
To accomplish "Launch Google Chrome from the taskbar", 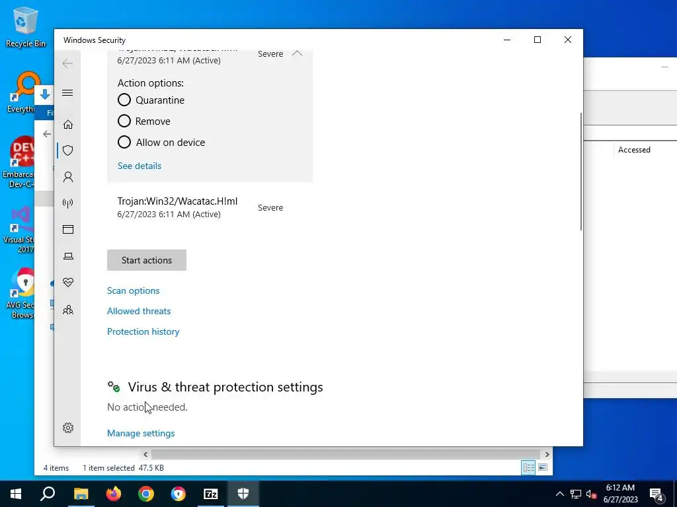I will coord(146,494).
